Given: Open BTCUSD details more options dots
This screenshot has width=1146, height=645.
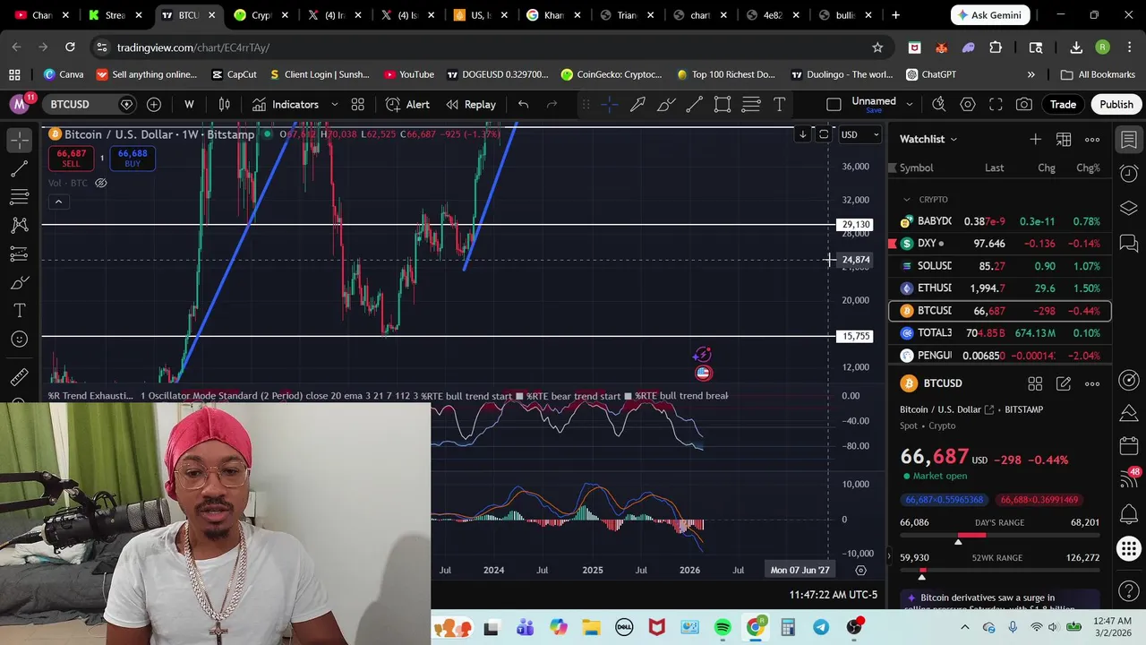Looking at the screenshot, I should (1092, 383).
